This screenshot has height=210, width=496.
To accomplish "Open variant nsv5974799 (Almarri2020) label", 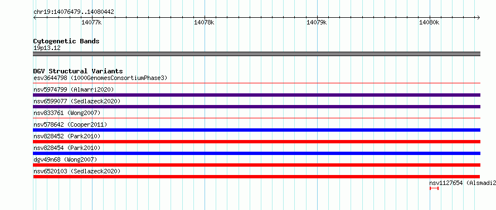I will (74, 89).
